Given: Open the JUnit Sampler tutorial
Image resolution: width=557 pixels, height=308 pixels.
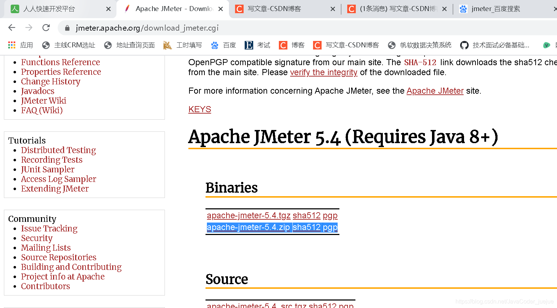Looking at the screenshot, I should tap(48, 169).
